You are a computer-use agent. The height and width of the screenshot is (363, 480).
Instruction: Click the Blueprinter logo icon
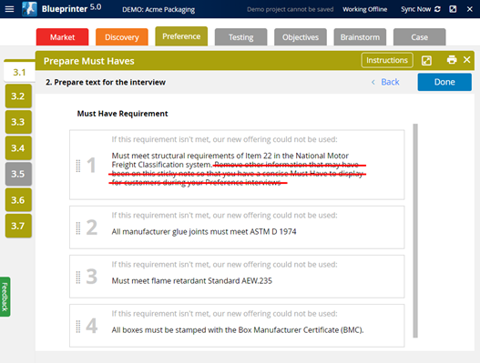tap(29, 9)
